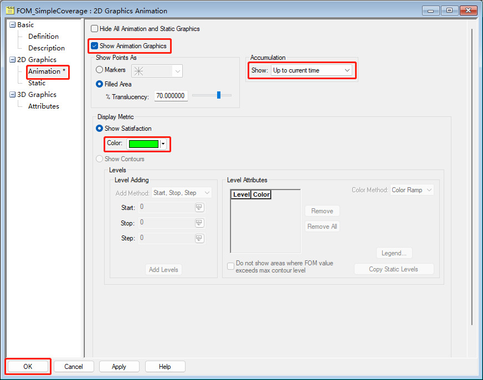Toggle the Show Animation Graphics checkbox
This screenshot has width=483, height=380.
(95, 46)
